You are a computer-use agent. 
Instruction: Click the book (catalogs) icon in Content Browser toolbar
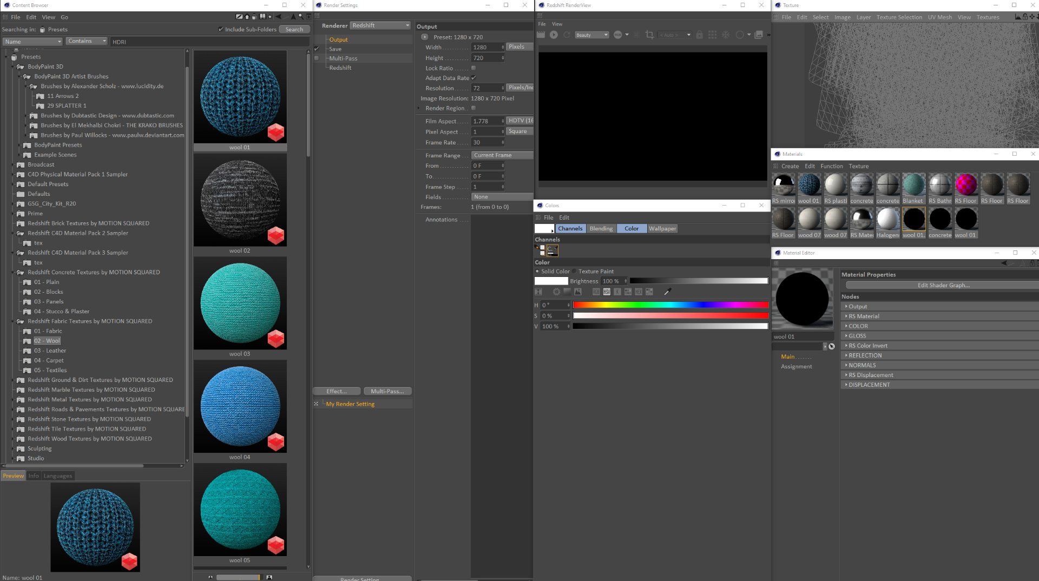point(262,17)
